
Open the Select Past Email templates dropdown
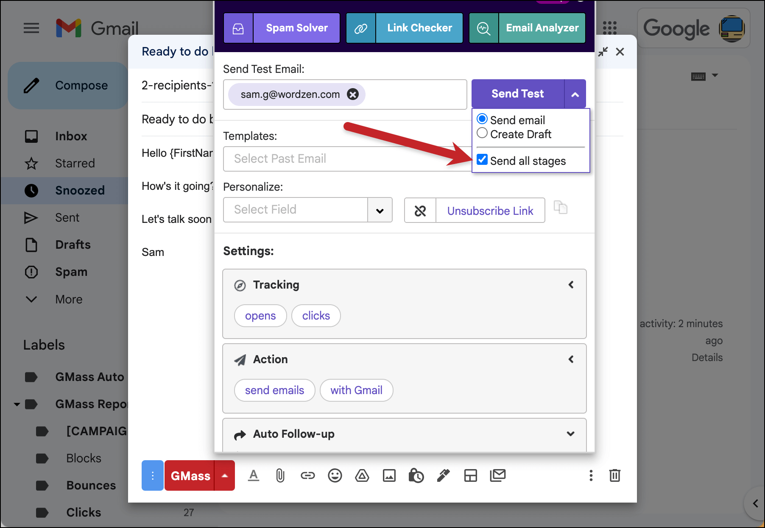[348, 159]
